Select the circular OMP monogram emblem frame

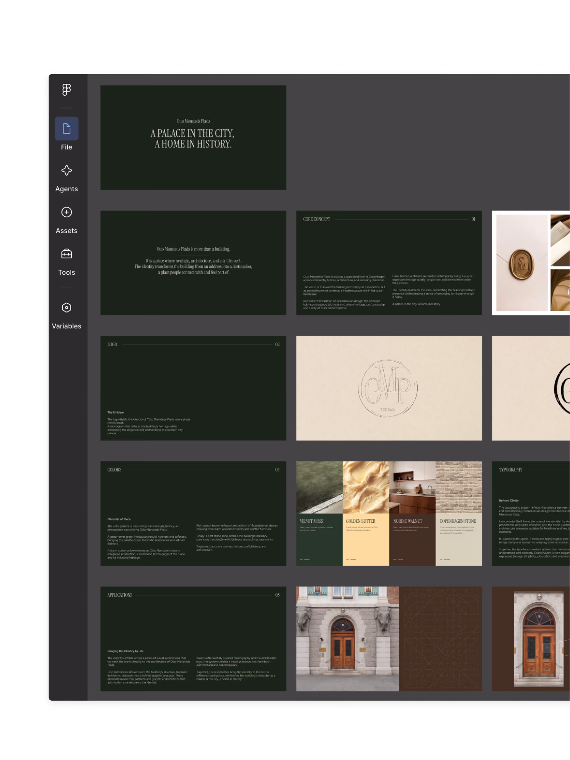coord(389,388)
